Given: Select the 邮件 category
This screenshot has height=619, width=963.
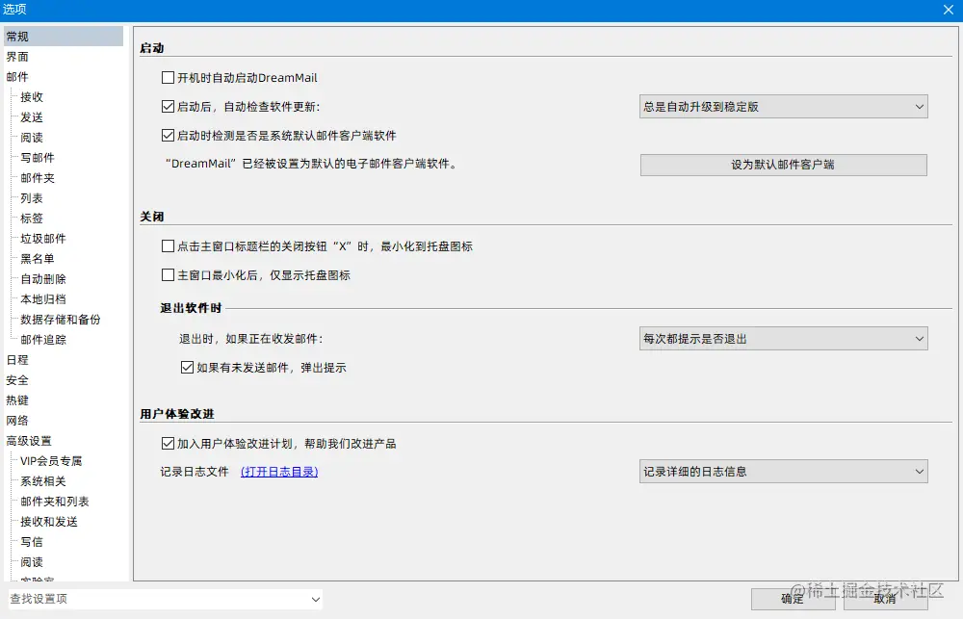Looking at the screenshot, I should click(x=17, y=77).
